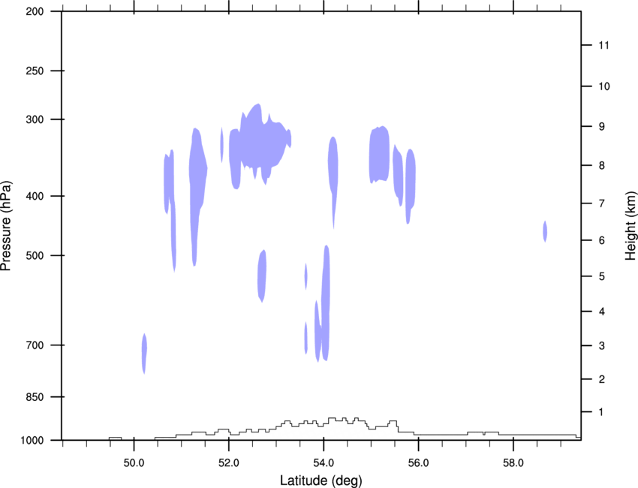Image resolution: width=638 pixels, height=488 pixels.
Task: Click the 11 km height label
Action: (604, 45)
